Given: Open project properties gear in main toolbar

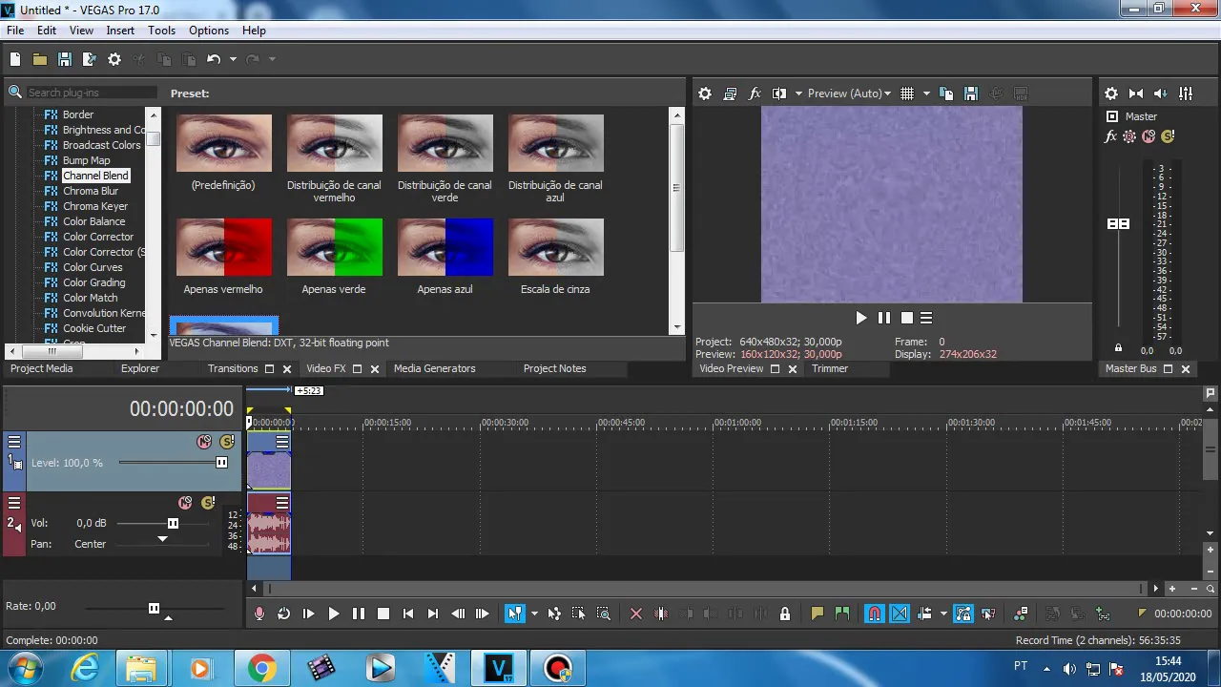Looking at the screenshot, I should tap(114, 59).
